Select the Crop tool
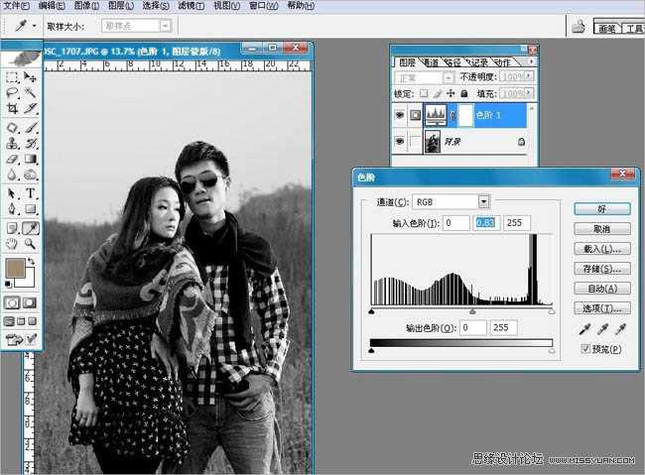The height and width of the screenshot is (475, 645). [12, 108]
